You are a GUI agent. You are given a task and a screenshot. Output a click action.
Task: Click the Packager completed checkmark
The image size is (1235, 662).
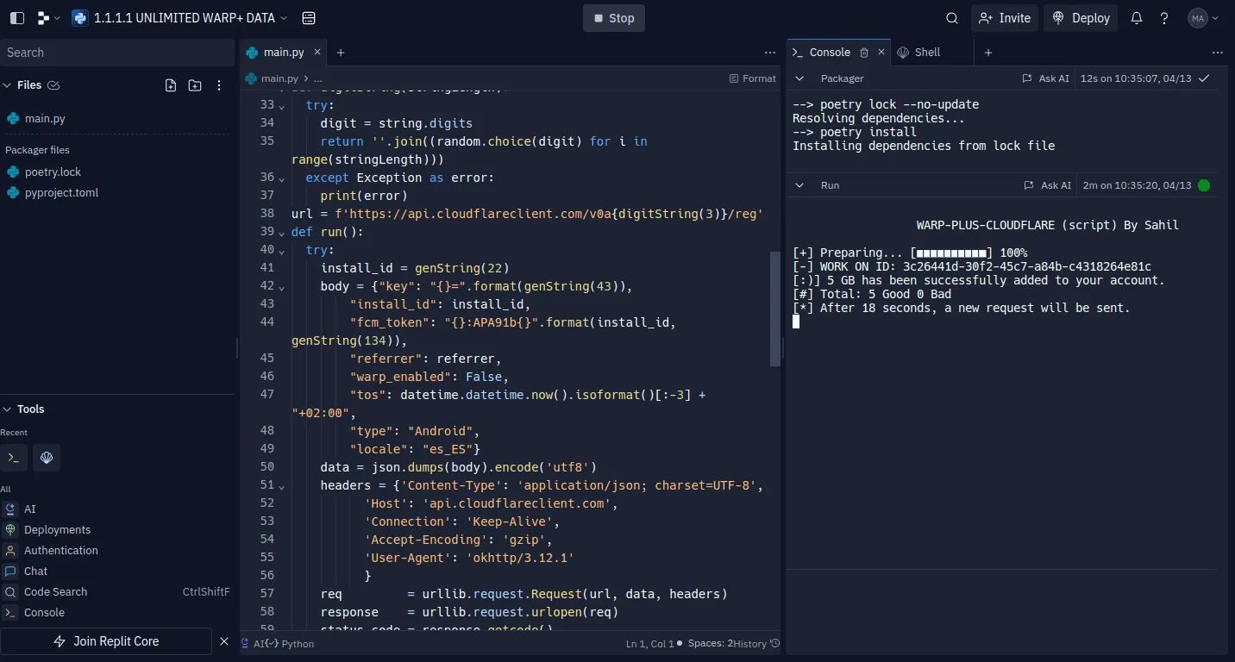(1204, 78)
